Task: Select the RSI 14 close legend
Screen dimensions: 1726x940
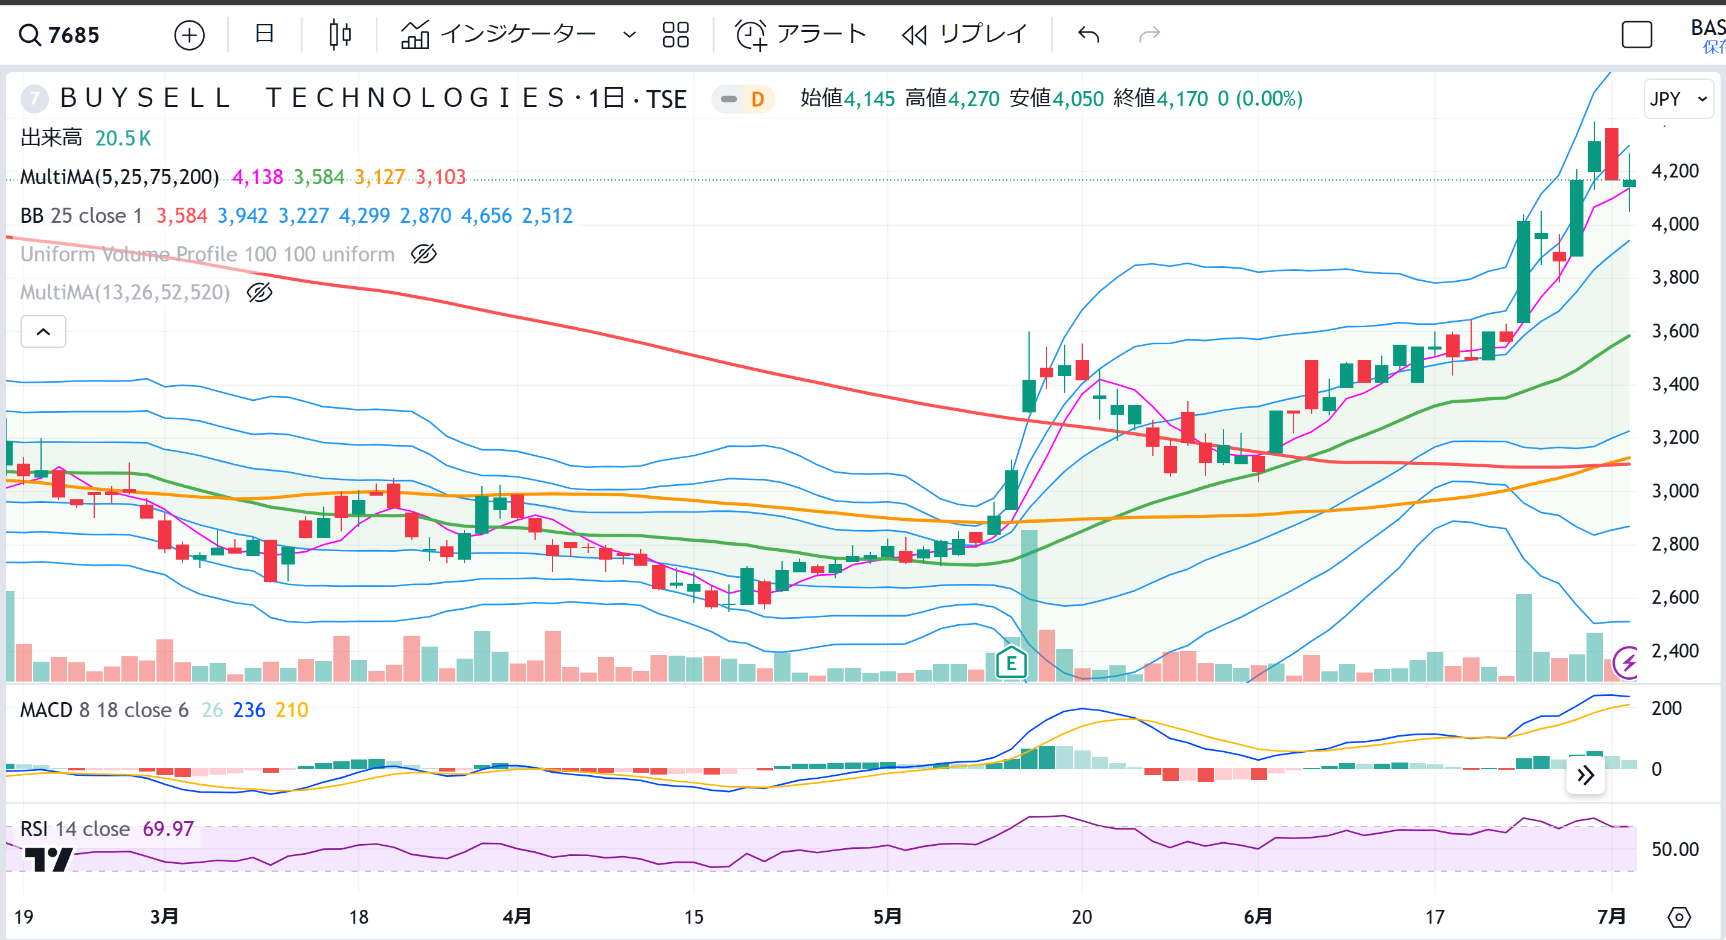Action: [75, 829]
